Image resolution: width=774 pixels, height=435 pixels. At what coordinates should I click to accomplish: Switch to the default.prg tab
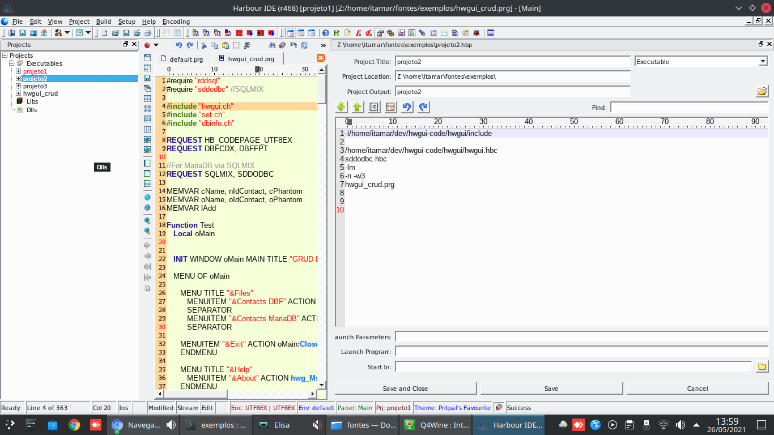[185, 59]
